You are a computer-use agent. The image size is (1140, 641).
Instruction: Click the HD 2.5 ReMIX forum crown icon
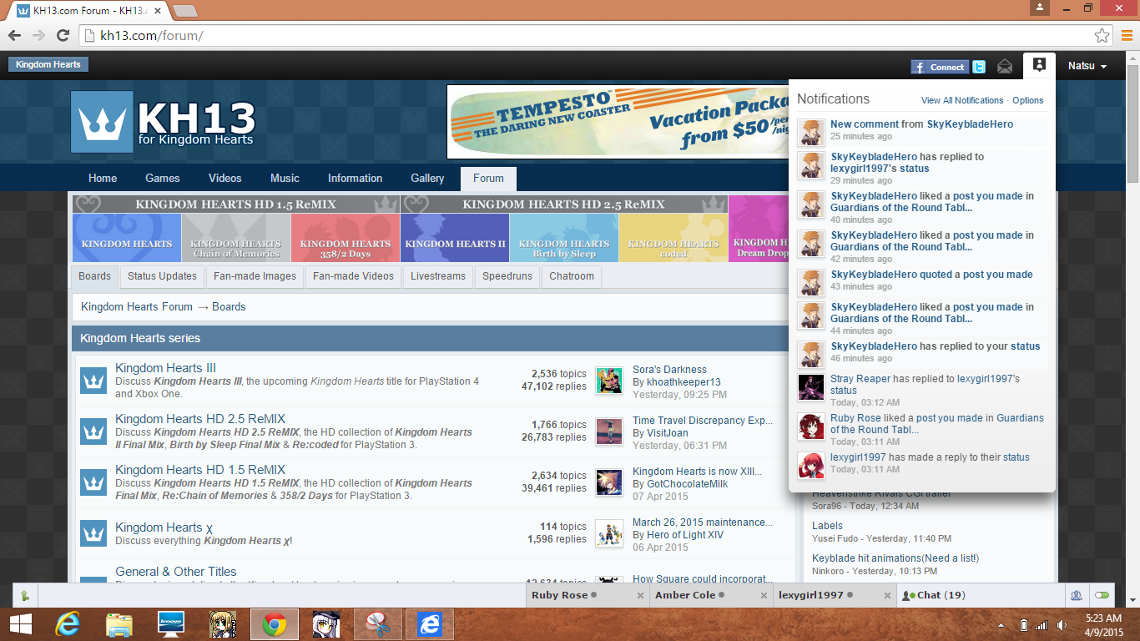pyautogui.click(x=93, y=432)
